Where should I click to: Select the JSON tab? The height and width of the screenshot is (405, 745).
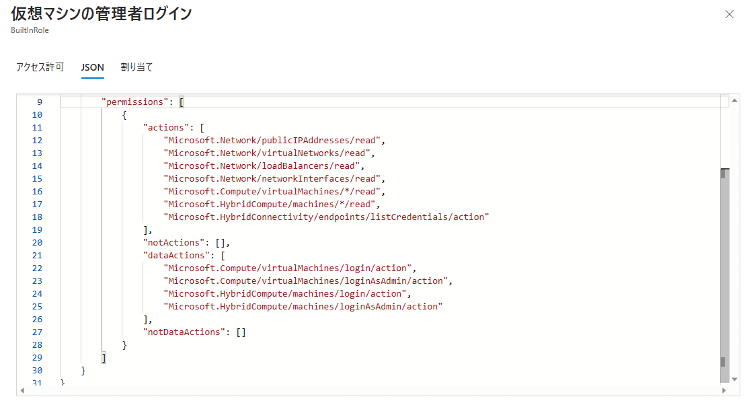(92, 67)
